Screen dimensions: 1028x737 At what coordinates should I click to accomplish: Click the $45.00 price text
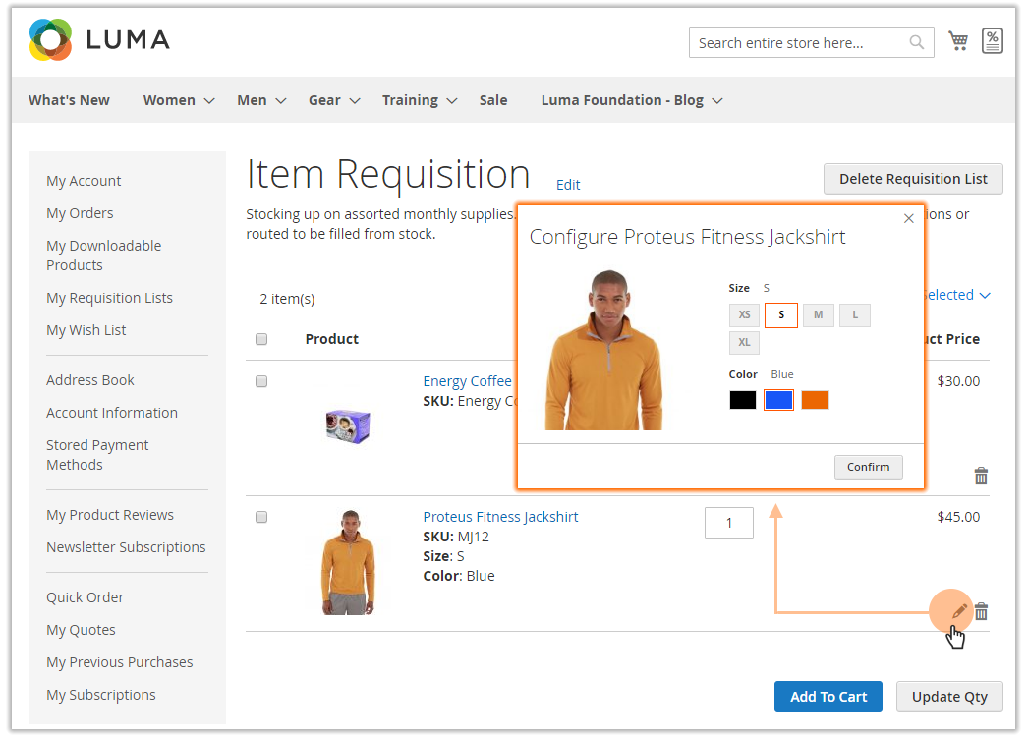[958, 517]
